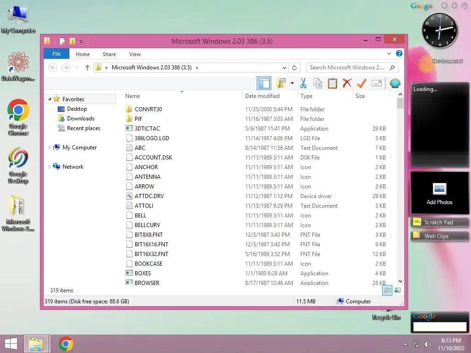Viewport: 471px width, 353px height.
Task: Switch to Large icons view in status bar
Action: [x=397, y=290]
